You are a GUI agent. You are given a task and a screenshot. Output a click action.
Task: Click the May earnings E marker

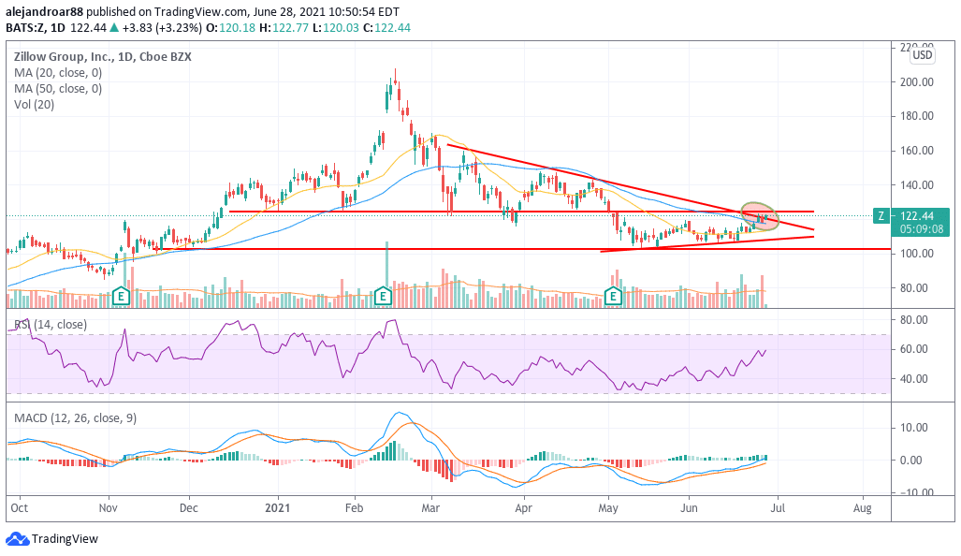[614, 297]
